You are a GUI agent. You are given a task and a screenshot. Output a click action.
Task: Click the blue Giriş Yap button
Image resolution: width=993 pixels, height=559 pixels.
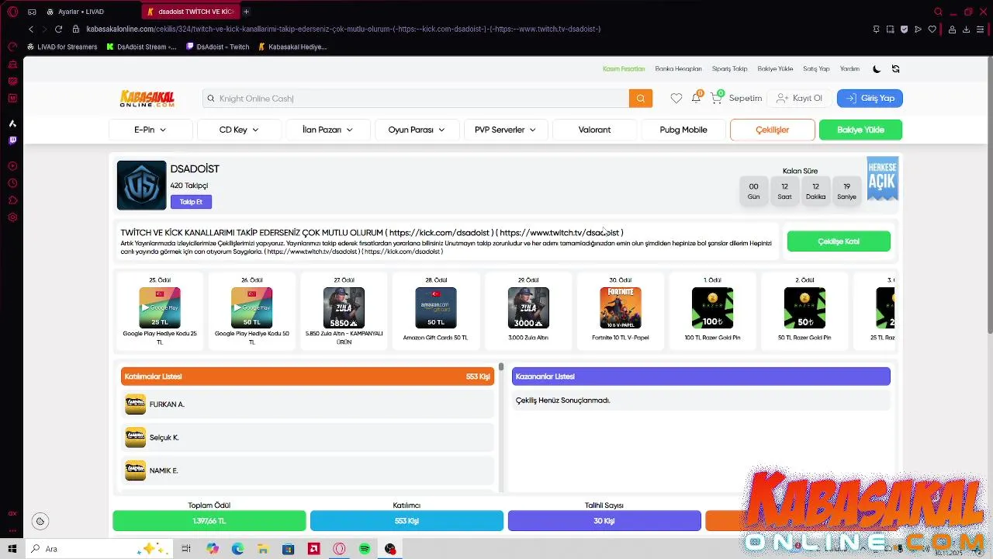click(x=870, y=99)
